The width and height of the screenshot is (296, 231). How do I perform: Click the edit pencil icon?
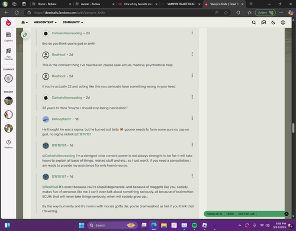[25, 35]
